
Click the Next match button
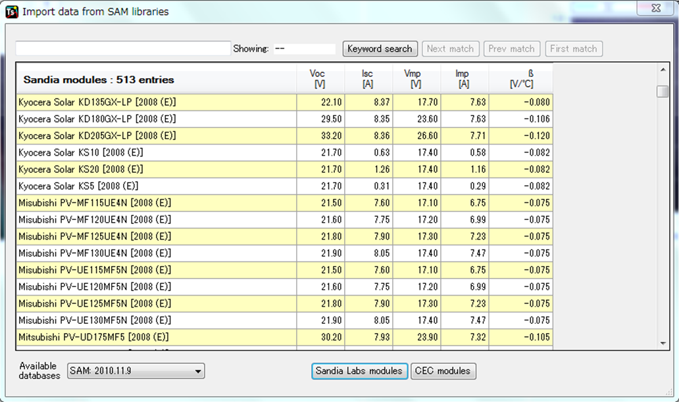click(450, 49)
